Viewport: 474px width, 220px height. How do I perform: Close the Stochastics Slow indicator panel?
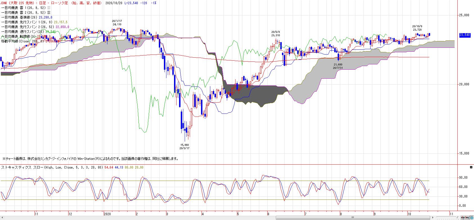point(471,167)
